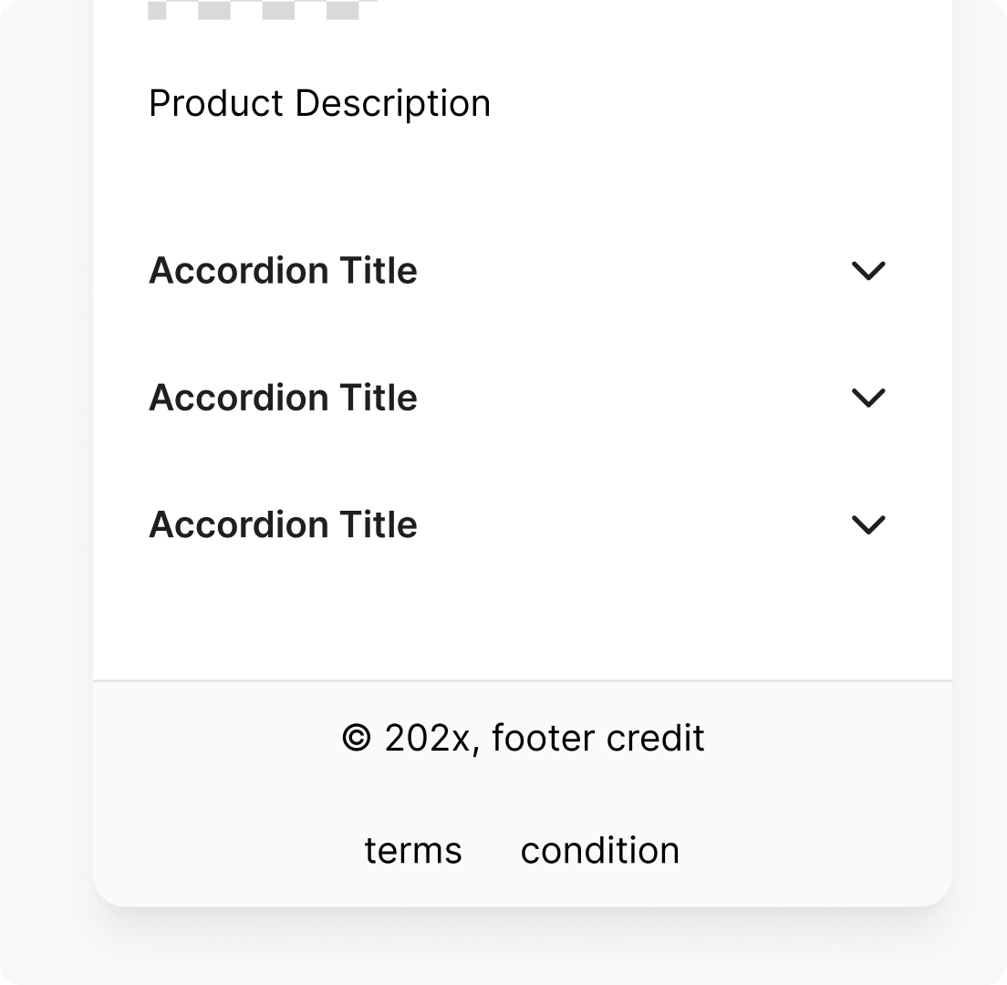
Task: Click the copyright symbol in the footer
Action: tap(357, 739)
